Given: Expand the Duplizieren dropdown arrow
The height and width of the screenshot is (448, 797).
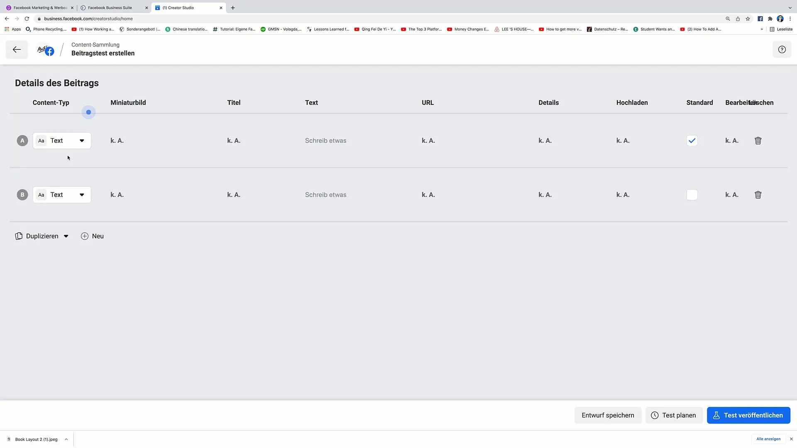Looking at the screenshot, I should tap(66, 236).
